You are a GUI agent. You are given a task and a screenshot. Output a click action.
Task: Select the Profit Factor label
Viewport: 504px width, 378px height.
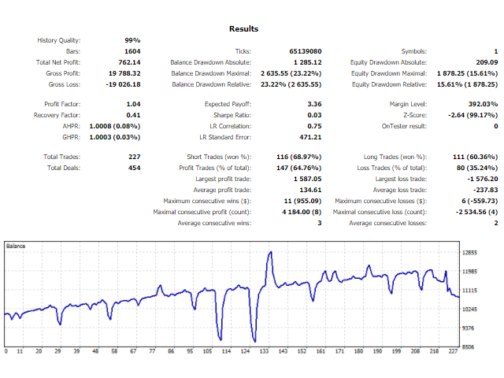pos(64,104)
